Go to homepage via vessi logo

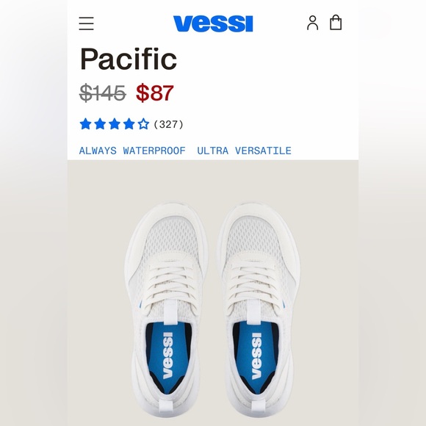(x=213, y=24)
